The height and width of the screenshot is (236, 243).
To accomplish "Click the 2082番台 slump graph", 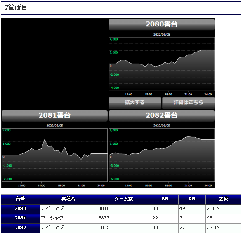I will pos(162,155).
